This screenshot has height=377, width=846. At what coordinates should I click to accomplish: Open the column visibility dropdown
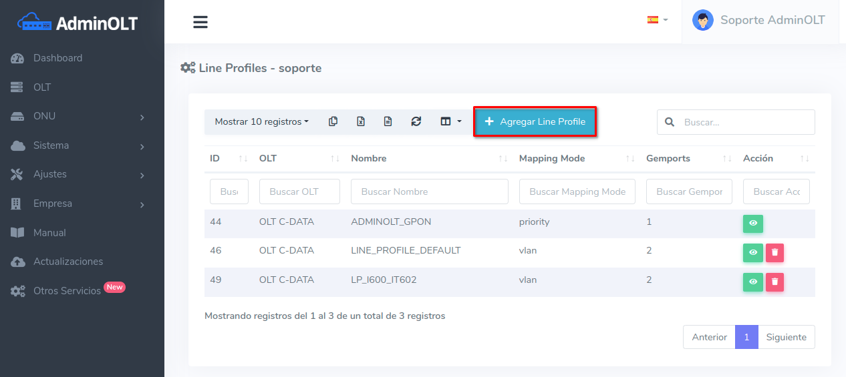(450, 121)
